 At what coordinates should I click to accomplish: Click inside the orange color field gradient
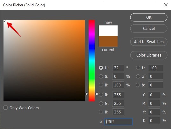[x=44, y=61]
